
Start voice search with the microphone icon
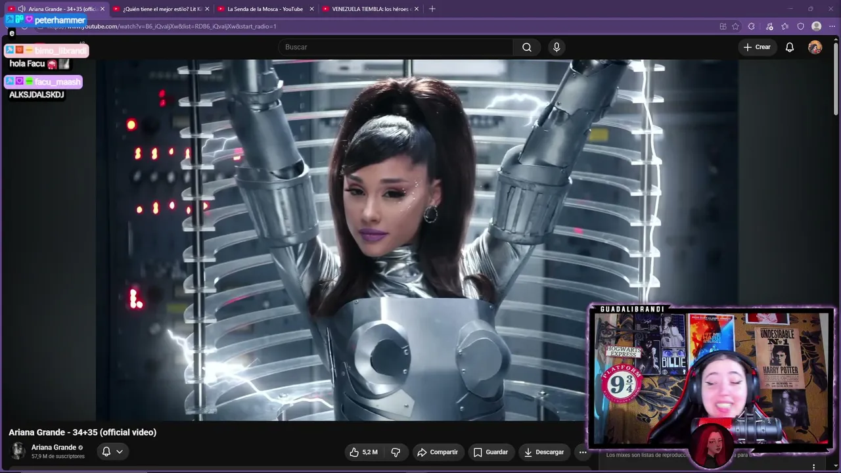(x=557, y=47)
